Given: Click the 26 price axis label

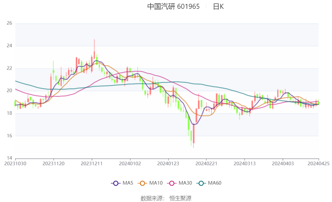Looking at the screenshot, I should [x=9, y=23].
